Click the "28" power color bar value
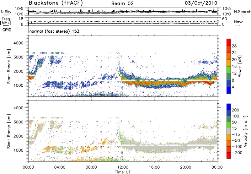The width and height of the screenshot is (251, 174). click(234, 46)
